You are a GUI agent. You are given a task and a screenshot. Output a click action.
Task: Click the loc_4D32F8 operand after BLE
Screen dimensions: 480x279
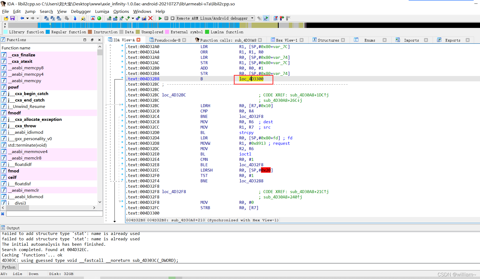point(251,165)
